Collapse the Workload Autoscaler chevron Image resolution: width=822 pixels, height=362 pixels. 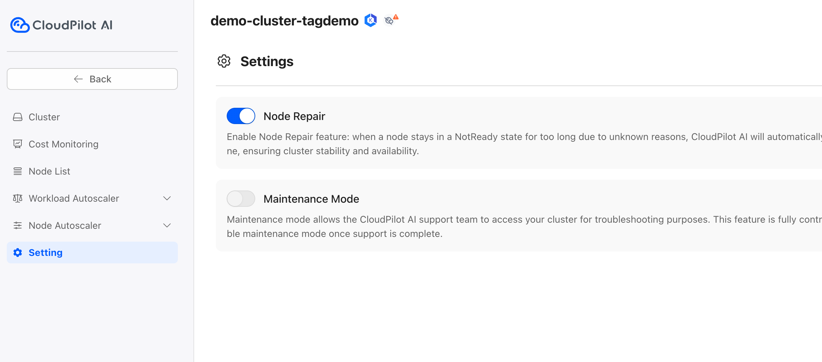click(167, 198)
